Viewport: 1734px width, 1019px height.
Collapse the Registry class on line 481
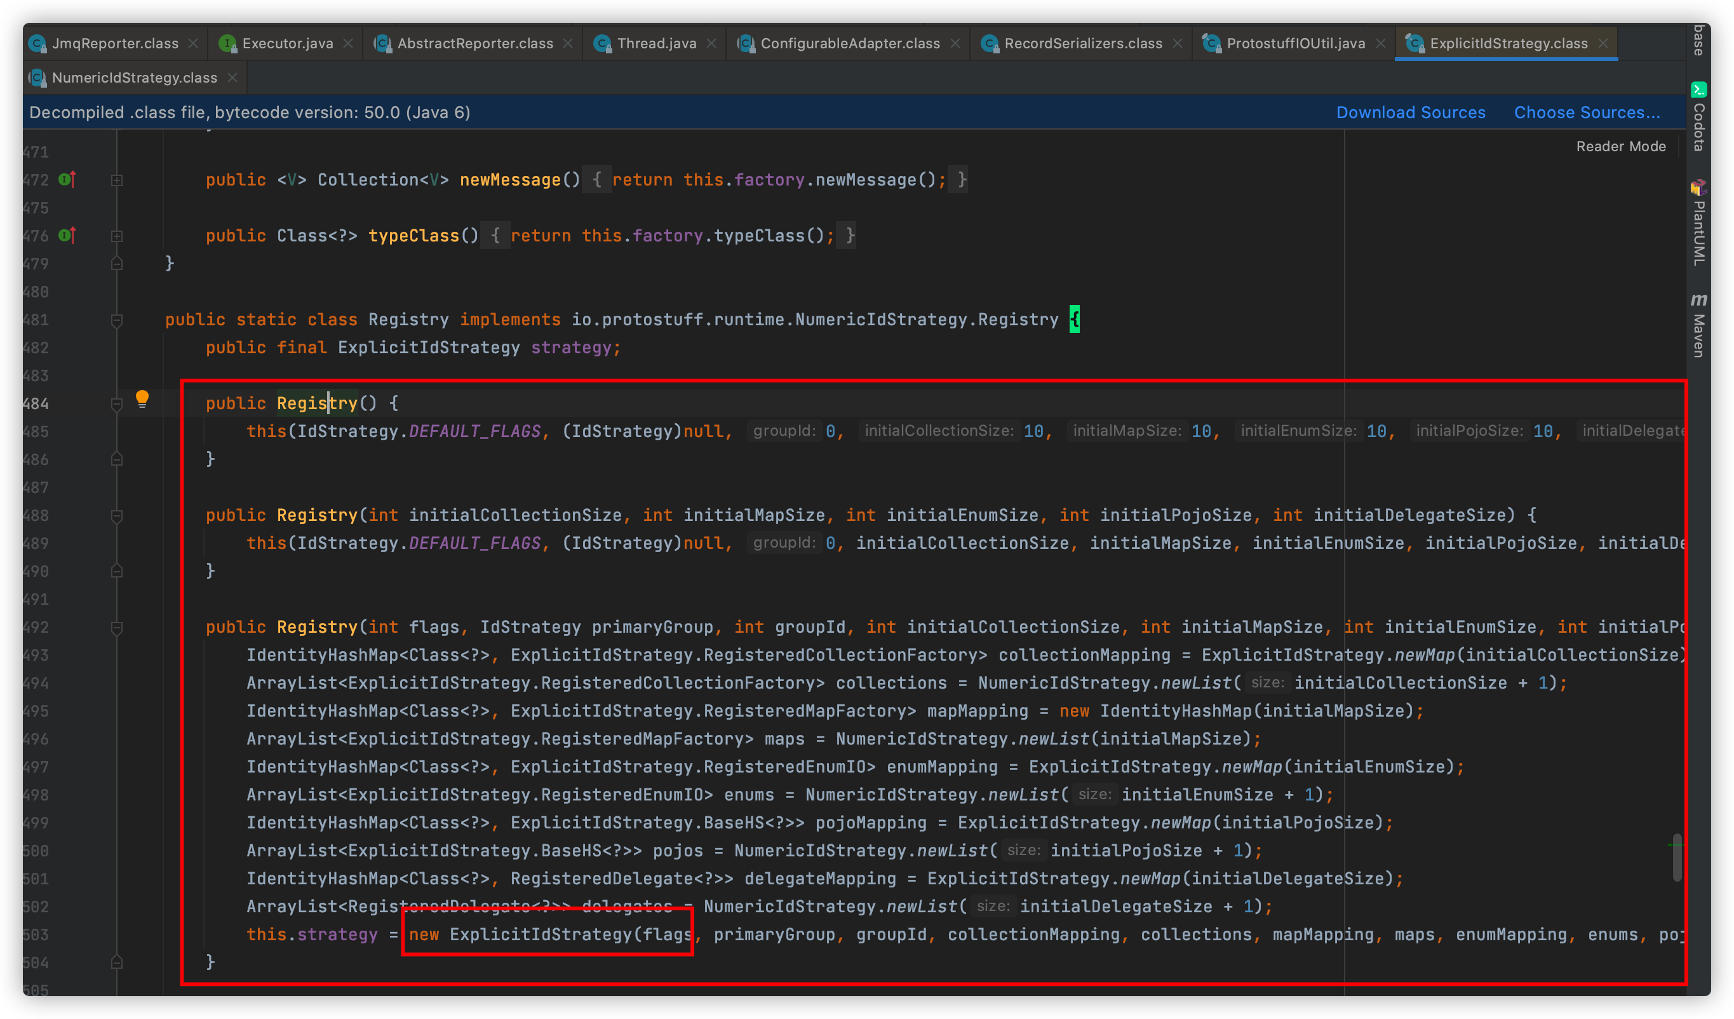(117, 320)
